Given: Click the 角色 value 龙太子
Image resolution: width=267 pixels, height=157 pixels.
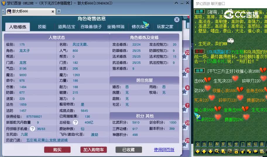Looking at the screenshot, I should tap(25, 51).
